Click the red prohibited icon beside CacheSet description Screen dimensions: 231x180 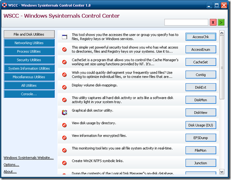pos(65,62)
